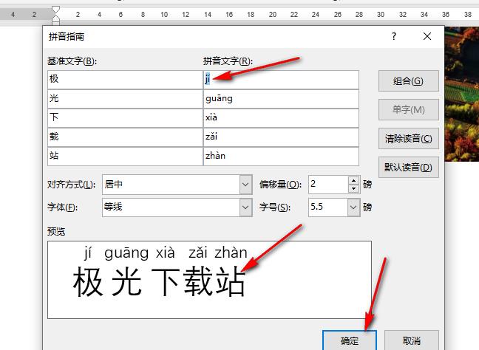This screenshot has width=479, height=350.
Task: Close the 拼音指南 dialog
Action: click(427, 36)
